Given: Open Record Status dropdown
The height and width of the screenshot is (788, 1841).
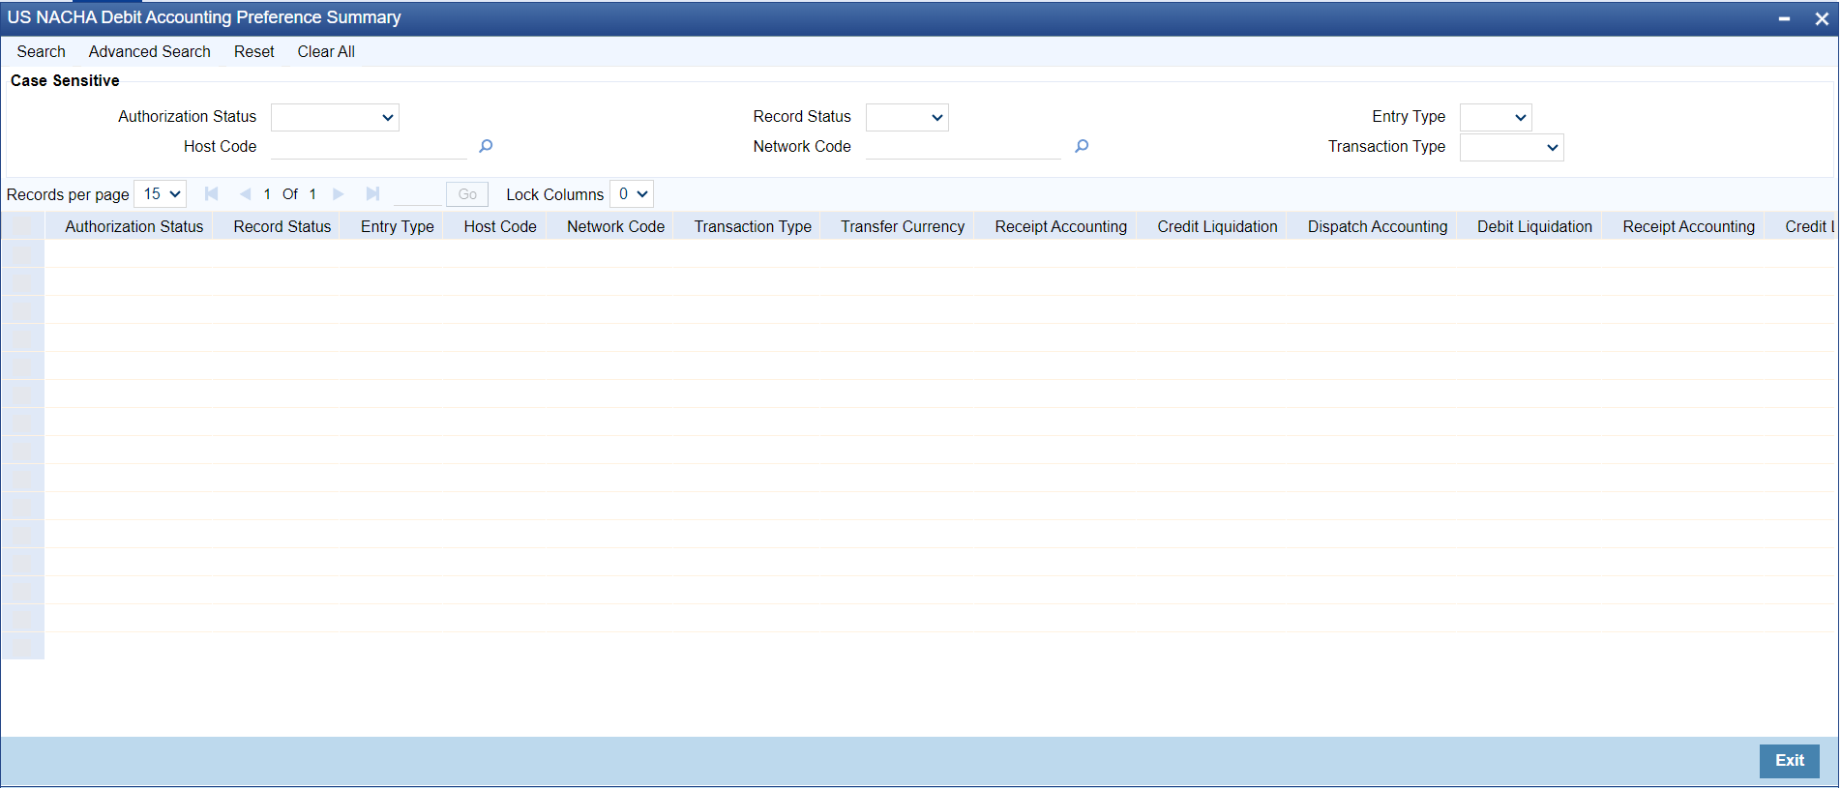Looking at the screenshot, I should 906,117.
